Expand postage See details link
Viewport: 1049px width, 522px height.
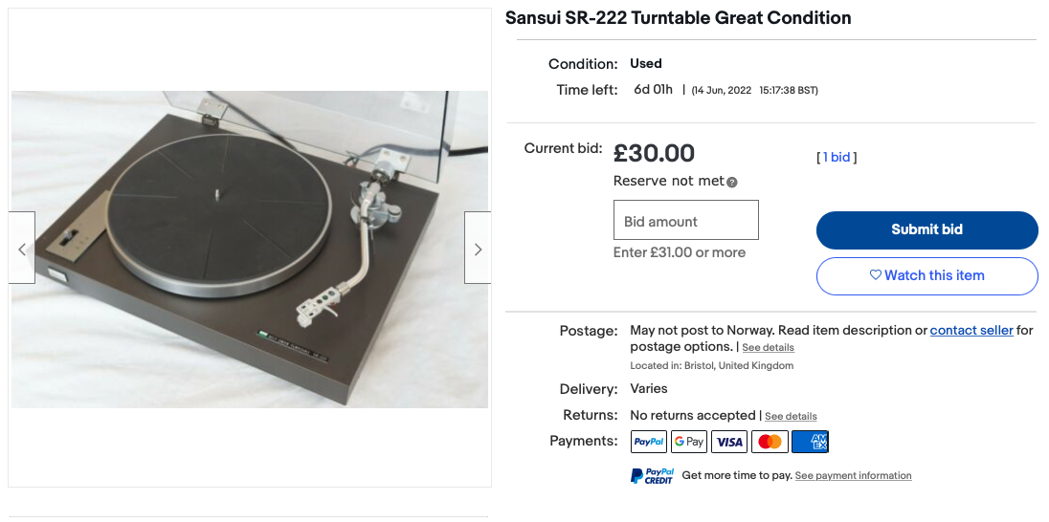(x=768, y=347)
